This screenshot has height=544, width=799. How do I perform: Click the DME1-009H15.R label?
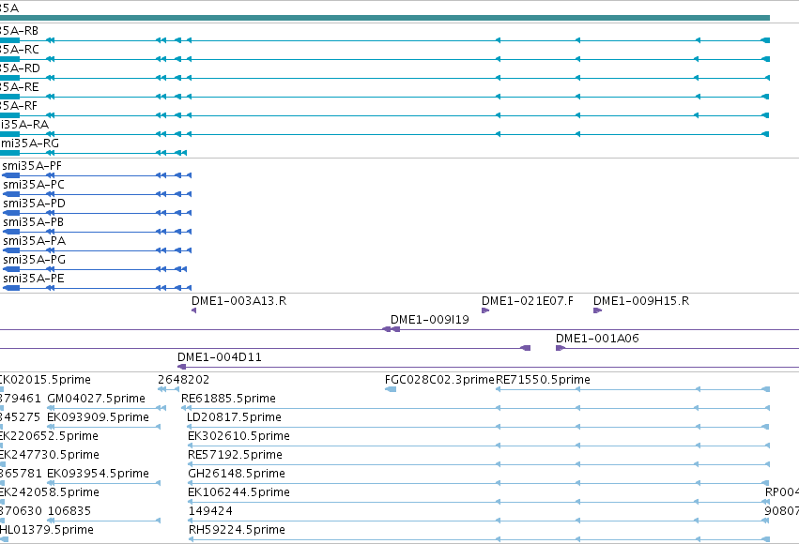coord(641,301)
